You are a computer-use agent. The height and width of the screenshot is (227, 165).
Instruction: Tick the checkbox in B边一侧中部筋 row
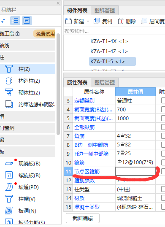[163, 145]
